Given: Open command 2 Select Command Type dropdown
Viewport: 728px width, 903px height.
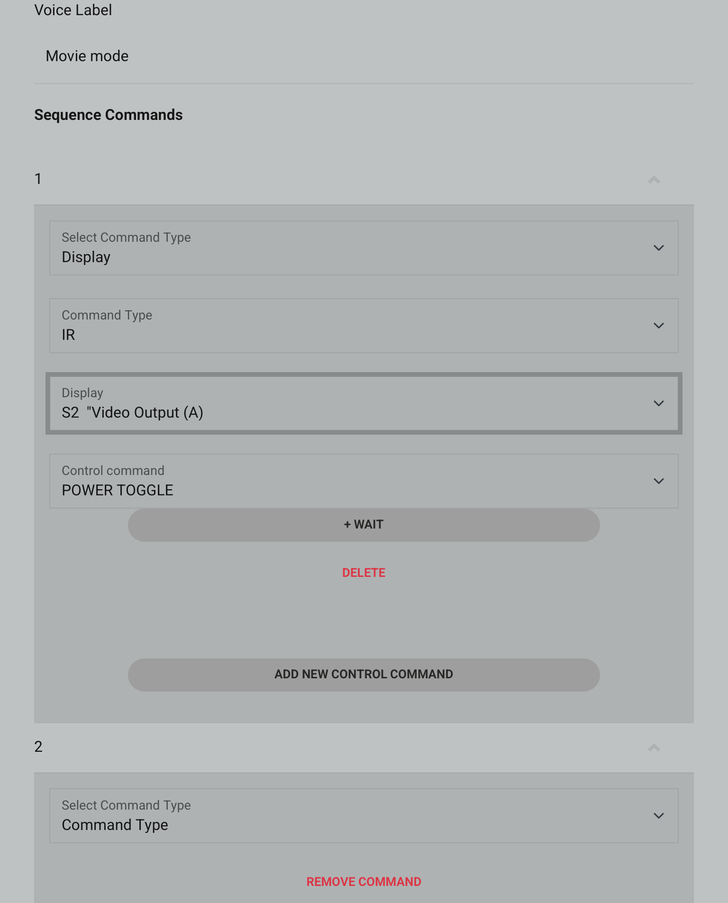Looking at the screenshot, I should tap(364, 816).
